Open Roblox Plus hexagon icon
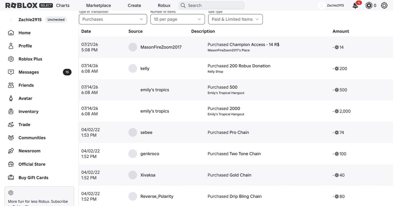The width and height of the screenshot is (393, 206). (x=11, y=59)
